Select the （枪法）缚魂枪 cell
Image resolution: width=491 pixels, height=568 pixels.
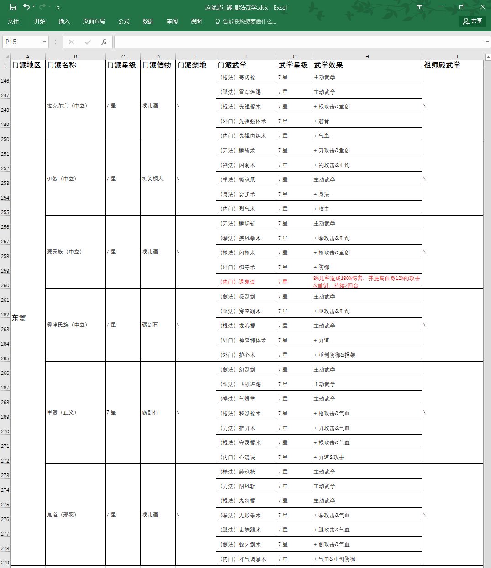point(247,472)
